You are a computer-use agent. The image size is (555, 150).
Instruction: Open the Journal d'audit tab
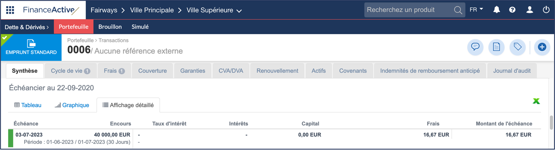point(512,71)
